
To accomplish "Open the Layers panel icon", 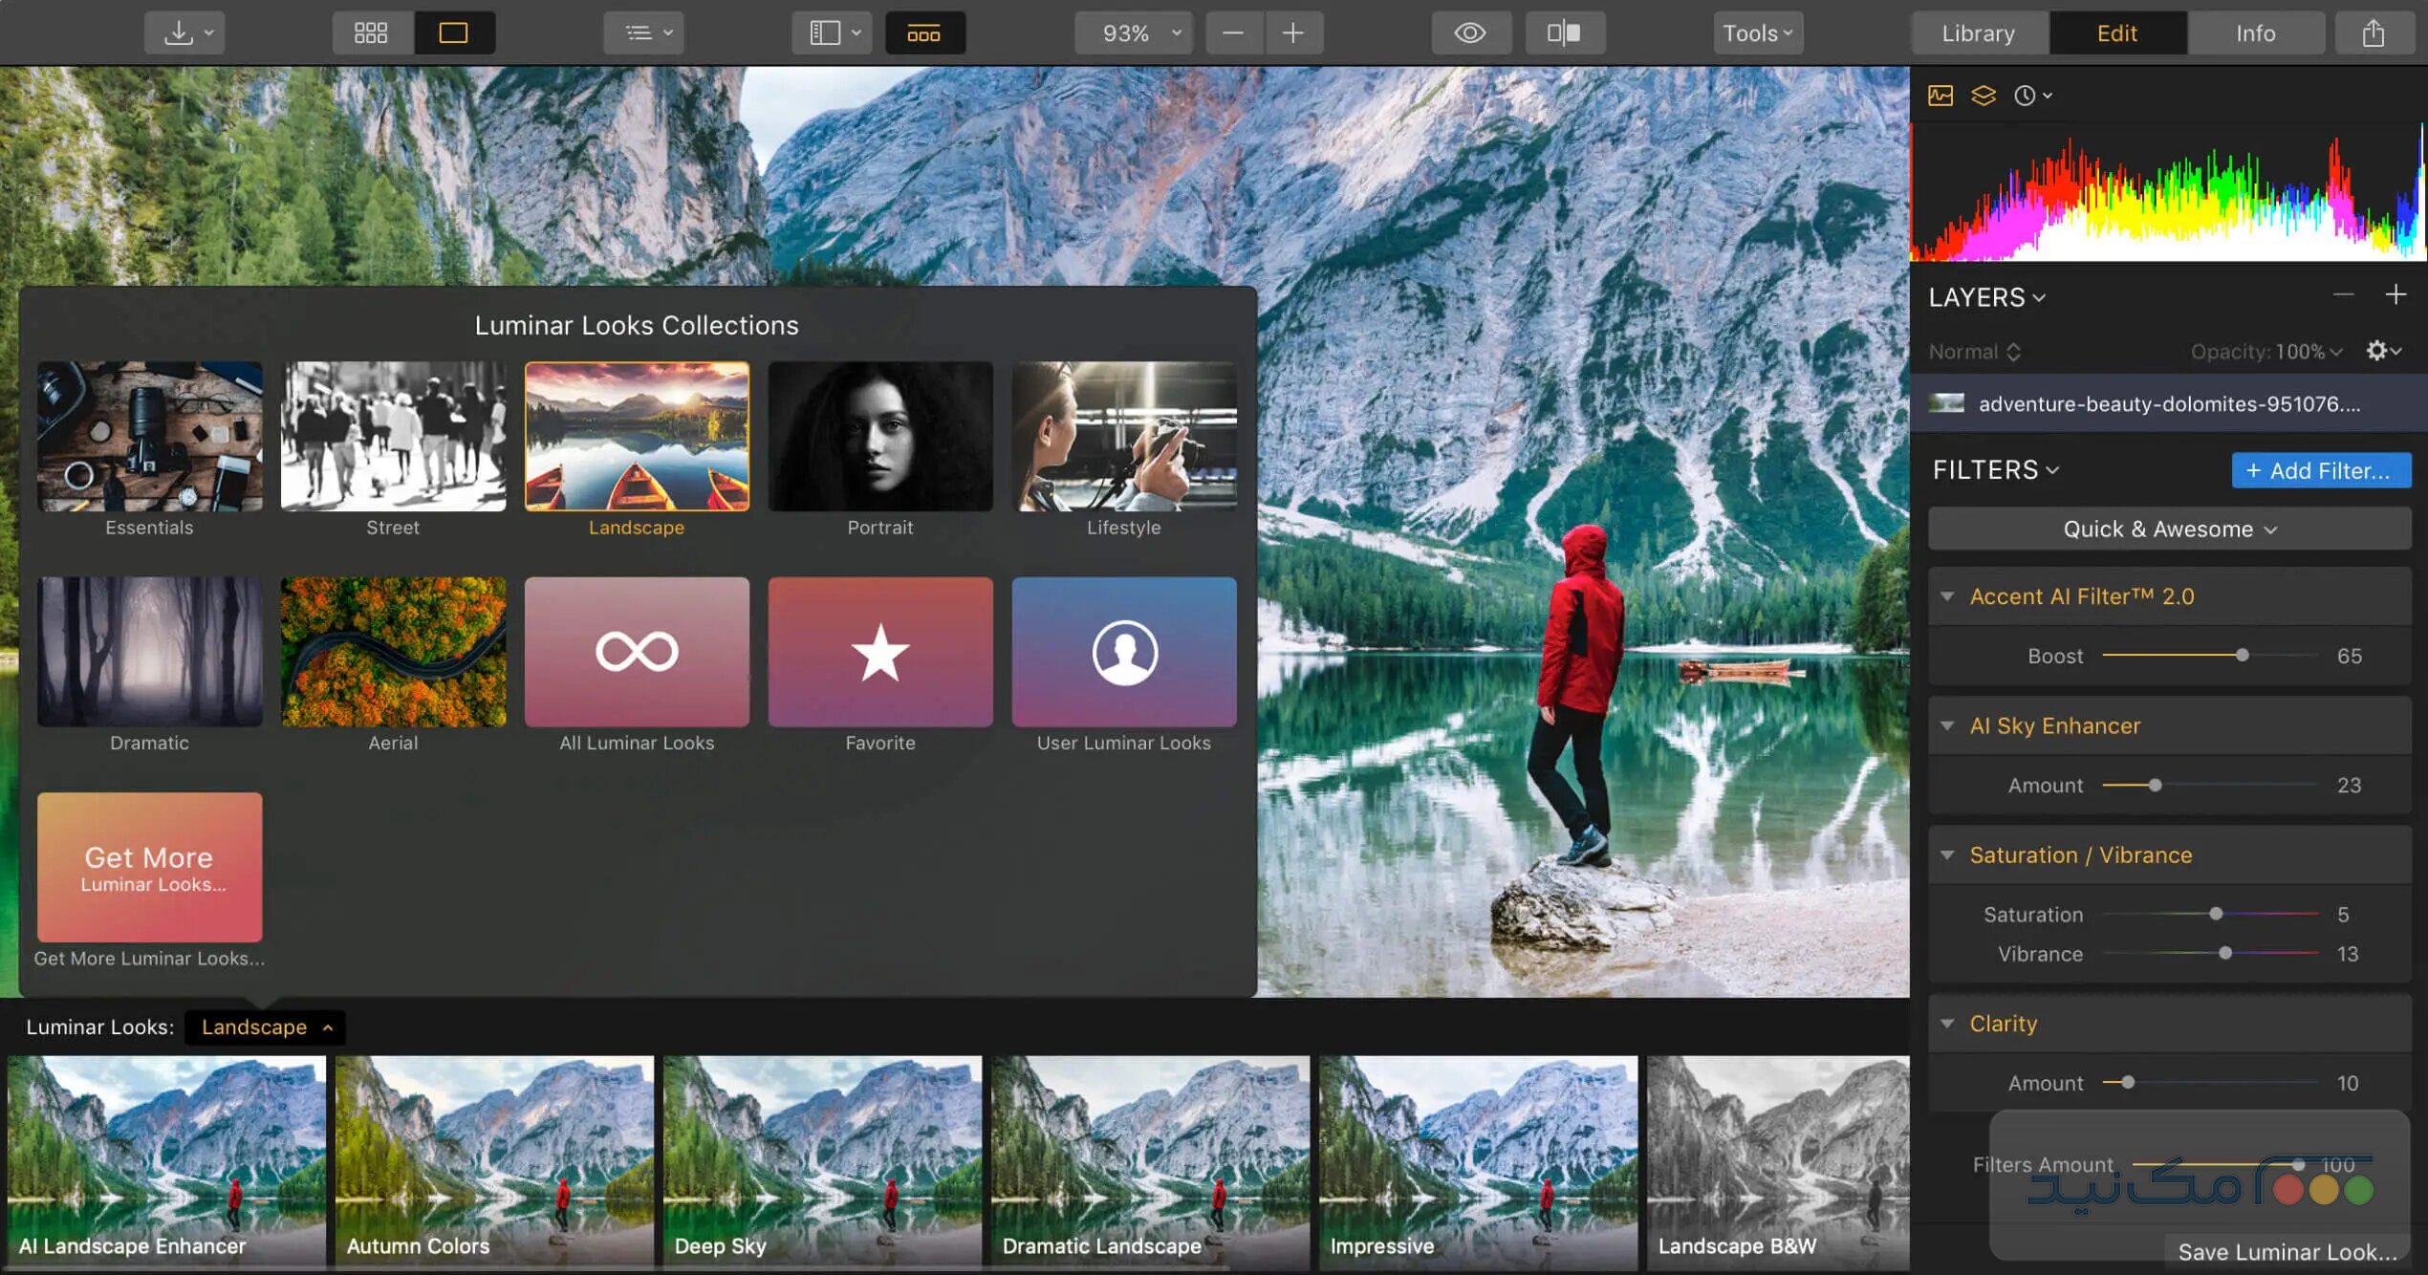I will tap(1983, 95).
